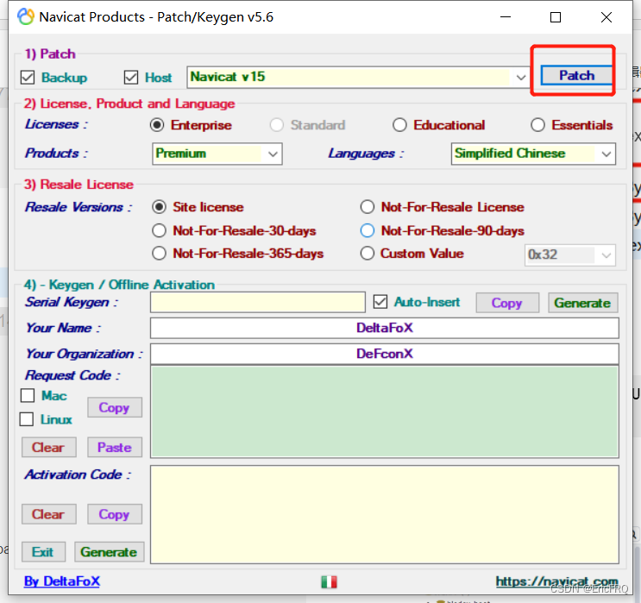Click the 'Resale Versions :' label
This screenshot has height=603, width=641.
(x=79, y=207)
